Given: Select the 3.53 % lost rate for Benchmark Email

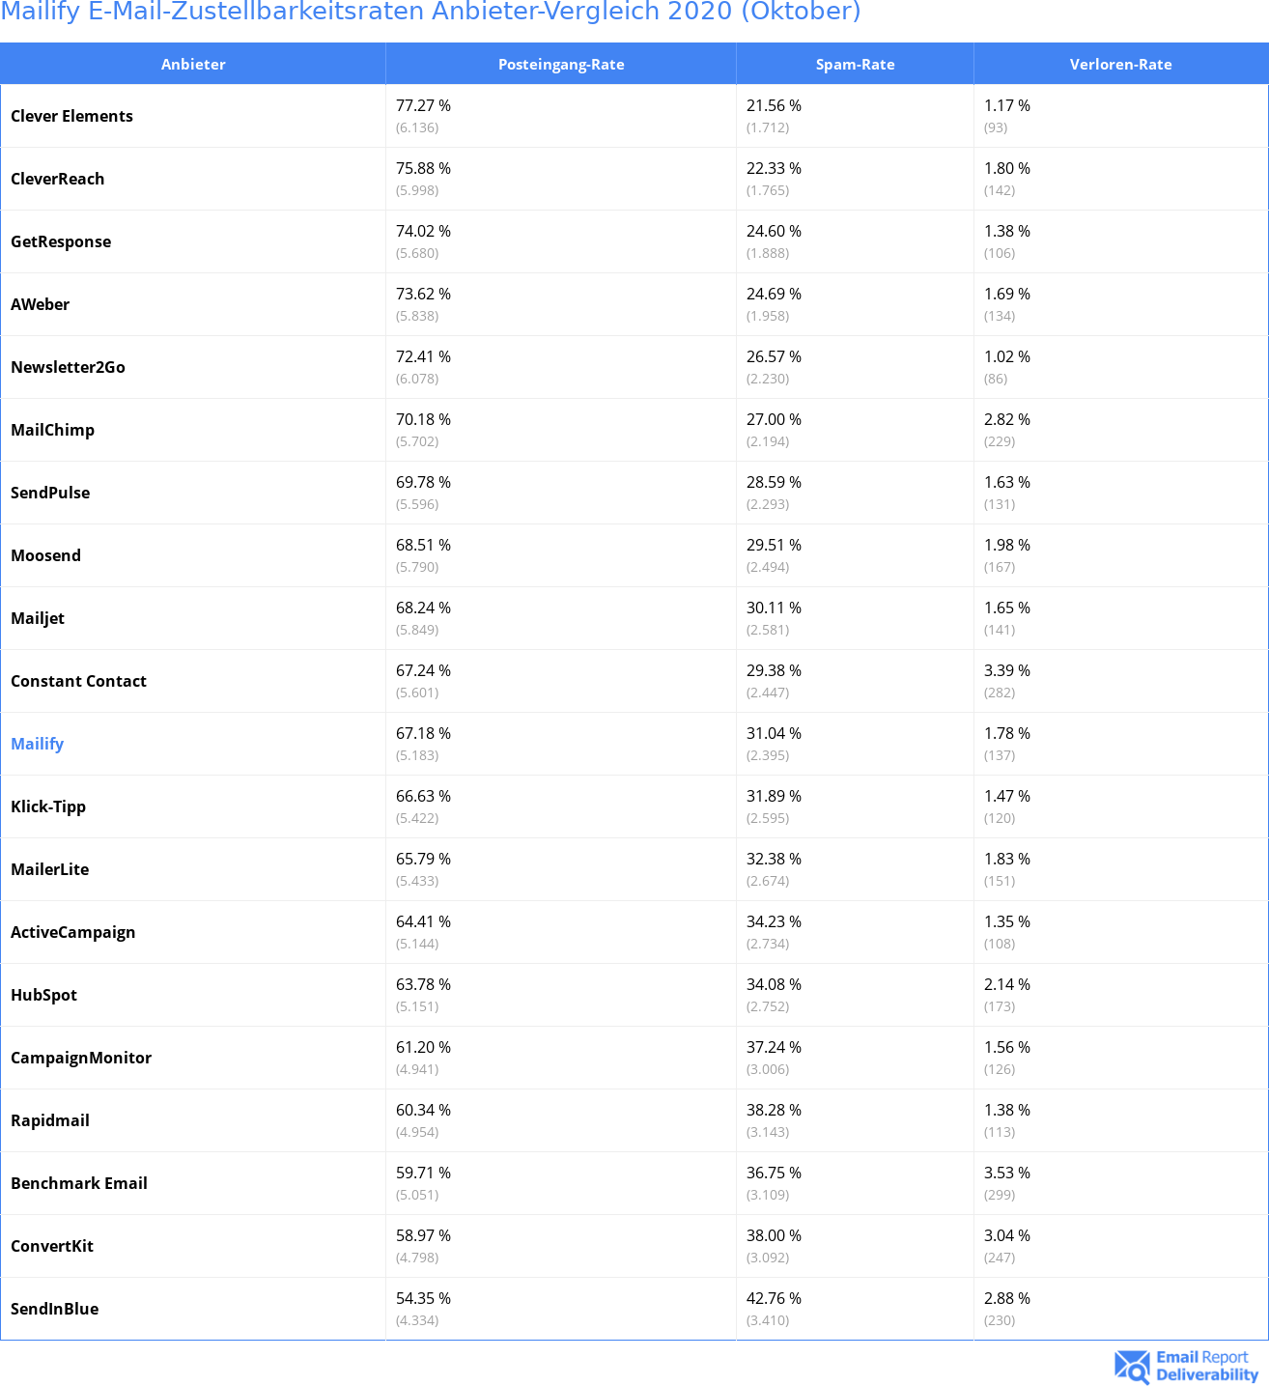Looking at the screenshot, I should pos(1007,1173).
